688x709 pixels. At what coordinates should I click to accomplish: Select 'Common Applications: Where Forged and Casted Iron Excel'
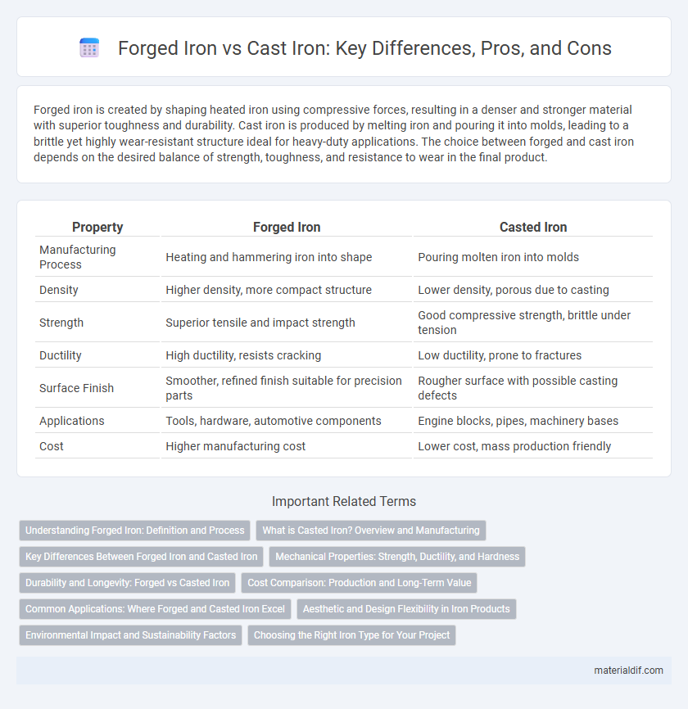tap(155, 609)
